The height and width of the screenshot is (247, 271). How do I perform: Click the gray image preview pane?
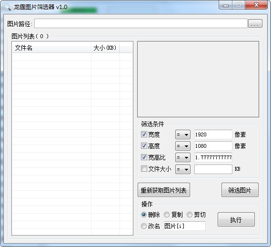click(198, 79)
